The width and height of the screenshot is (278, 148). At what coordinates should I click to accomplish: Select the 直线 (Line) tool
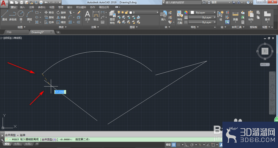[x=4, y=16]
